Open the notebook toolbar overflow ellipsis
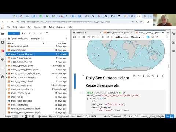 pos(166,37)
